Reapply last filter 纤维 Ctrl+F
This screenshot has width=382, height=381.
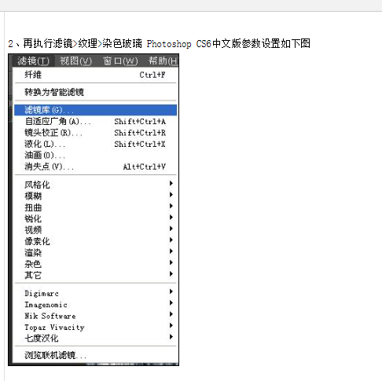(96, 75)
